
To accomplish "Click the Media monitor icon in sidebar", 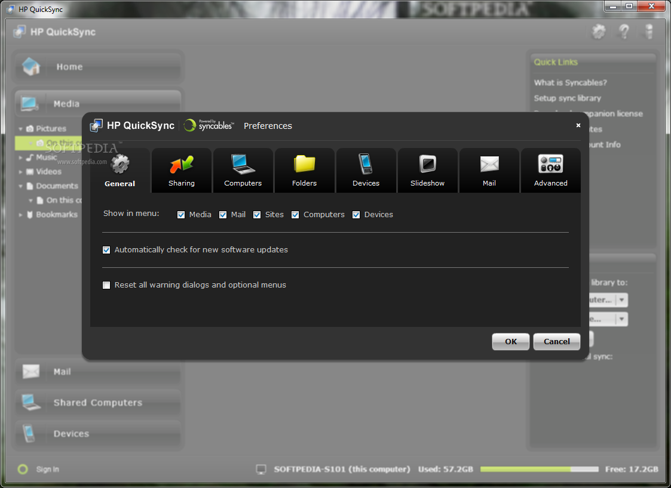I will (29, 103).
